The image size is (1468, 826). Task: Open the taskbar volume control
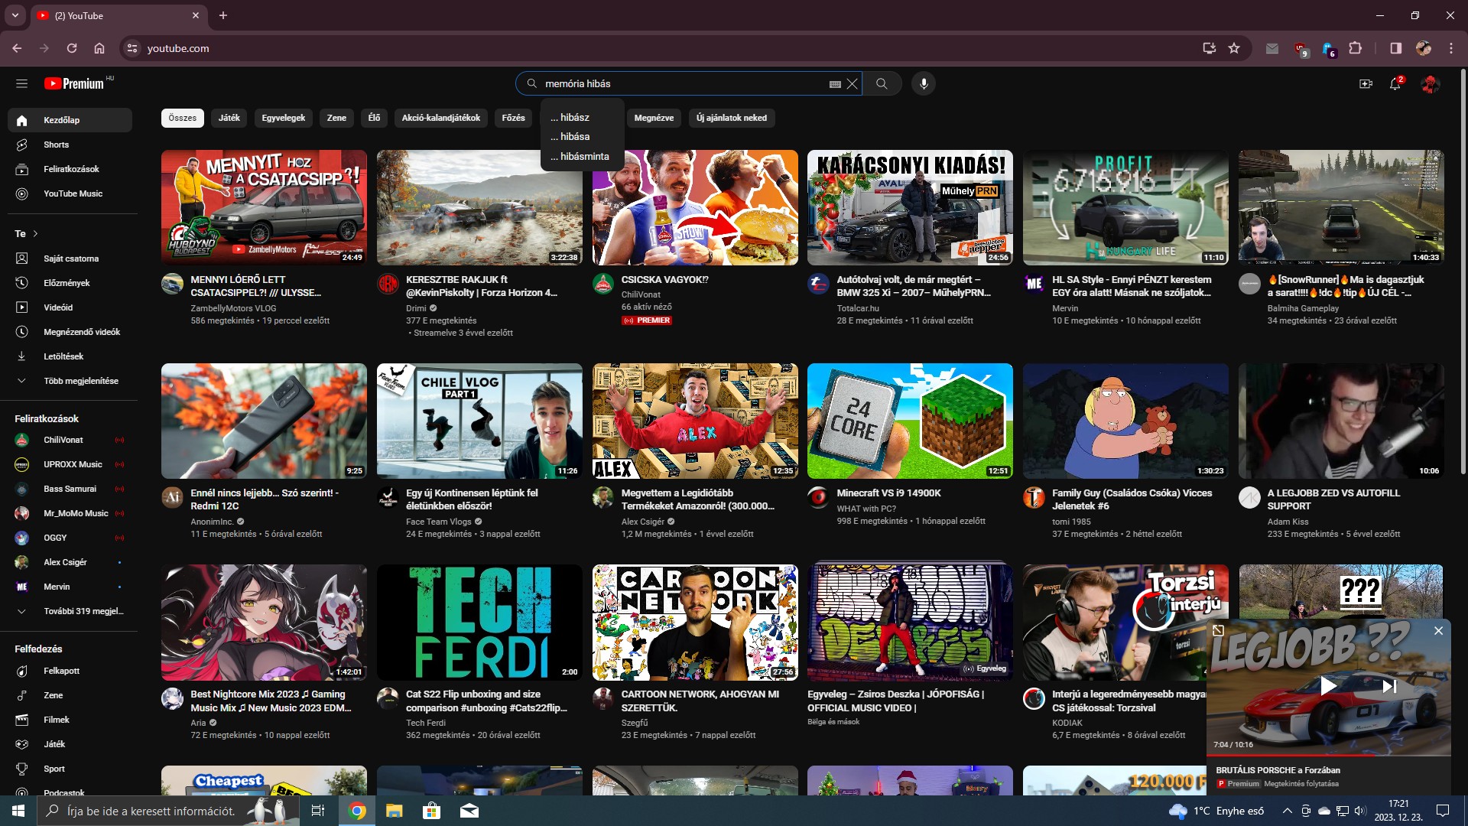point(1360,811)
